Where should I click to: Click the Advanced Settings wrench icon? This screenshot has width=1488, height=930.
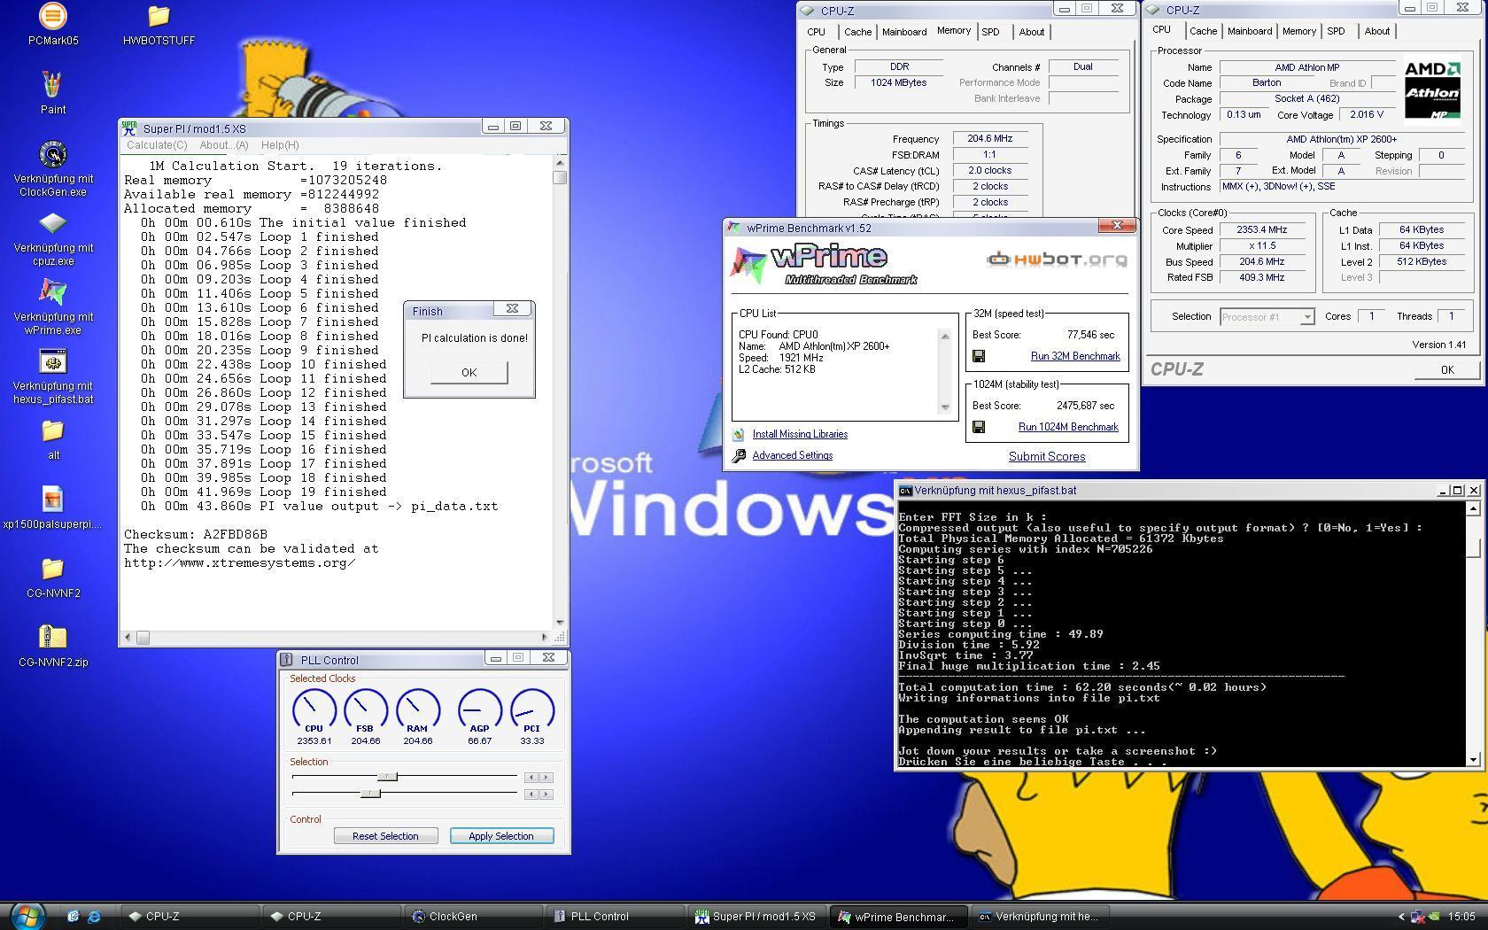tap(738, 455)
